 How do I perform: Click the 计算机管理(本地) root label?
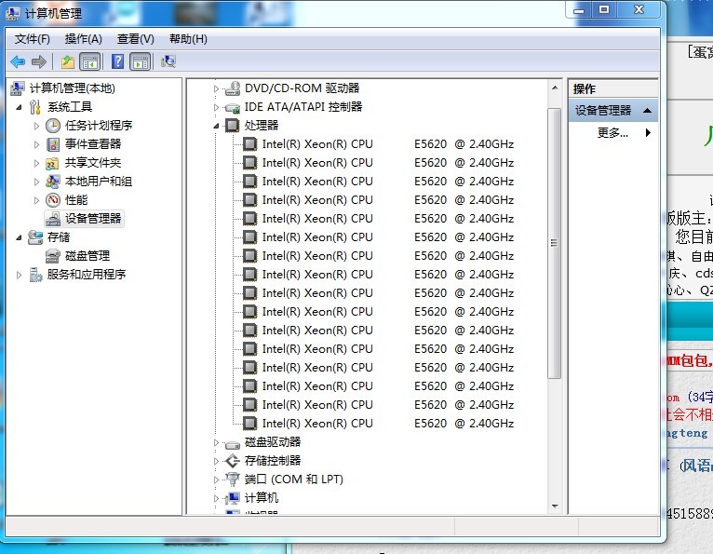72,88
